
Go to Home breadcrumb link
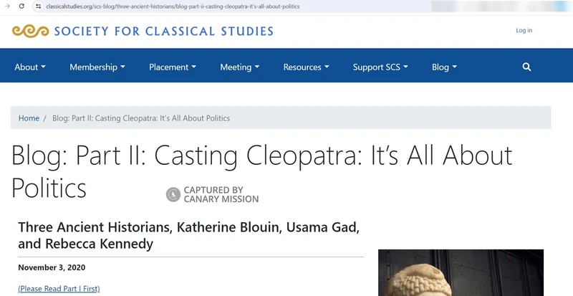pyautogui.click(x=29, y=118)
